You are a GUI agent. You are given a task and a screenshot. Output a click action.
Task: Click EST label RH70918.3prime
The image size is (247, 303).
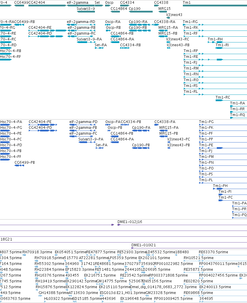[x=37, y=252]
